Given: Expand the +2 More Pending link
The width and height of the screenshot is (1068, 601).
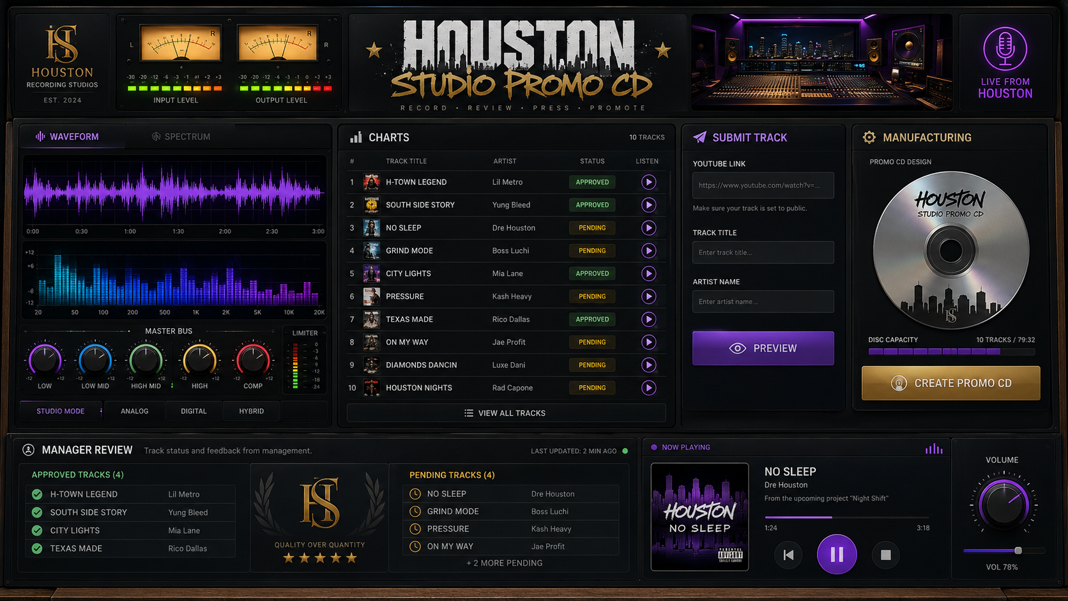Looking at the screenshot, I should pyautogui.click(x=504, y=563).
